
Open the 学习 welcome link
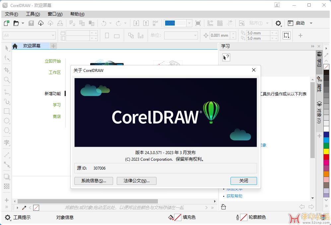click(x=57, y=105)
